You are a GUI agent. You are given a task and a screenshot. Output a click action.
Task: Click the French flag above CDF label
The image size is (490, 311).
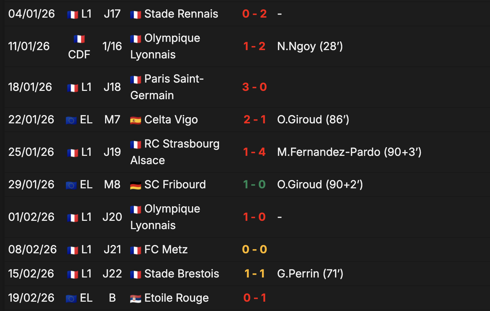79,39
